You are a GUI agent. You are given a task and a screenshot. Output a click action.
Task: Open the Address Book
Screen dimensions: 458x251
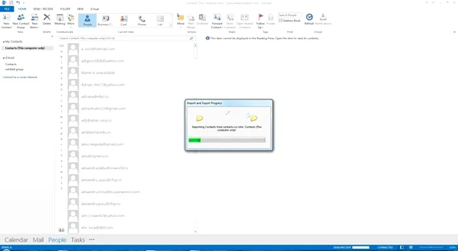[x=289, y=21]
